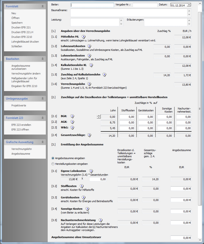204x244 pixels.
Task: Click info icon next to Nachunternehmerleistung
Action: click(x=100, y=220)
